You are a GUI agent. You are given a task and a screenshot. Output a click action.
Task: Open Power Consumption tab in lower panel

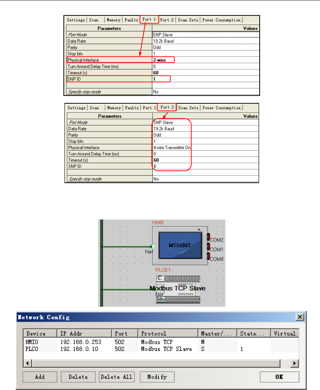[222, 108]
